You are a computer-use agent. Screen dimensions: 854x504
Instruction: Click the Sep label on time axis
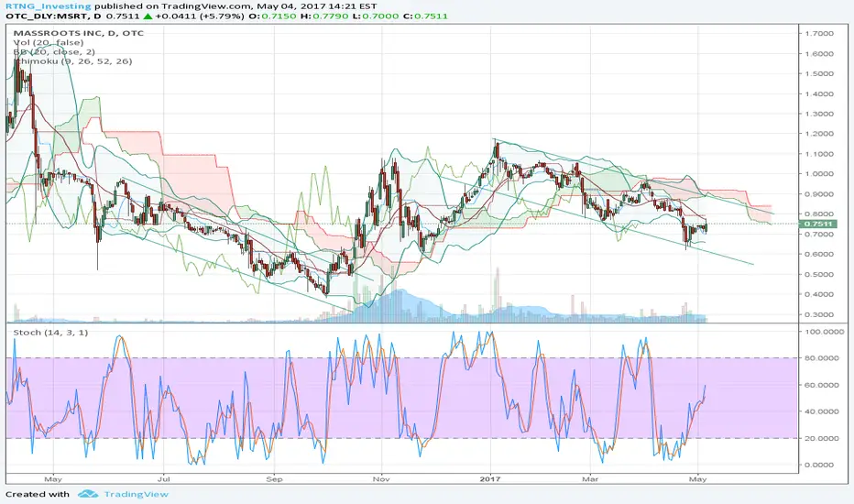click(x=275, y=479)
